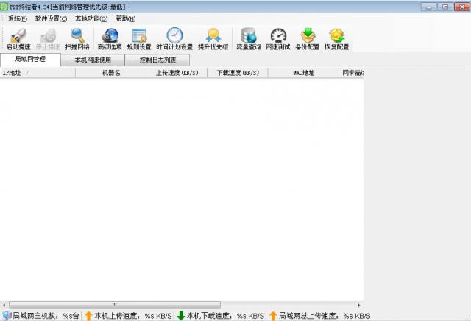Click the 恢复配置 restore icon
471x321 pixels.
click(336, 38)
